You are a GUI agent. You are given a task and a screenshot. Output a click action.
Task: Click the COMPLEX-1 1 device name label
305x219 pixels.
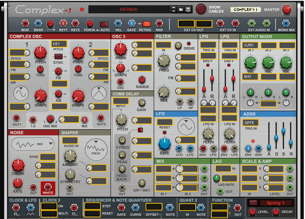tap(245, 10)
